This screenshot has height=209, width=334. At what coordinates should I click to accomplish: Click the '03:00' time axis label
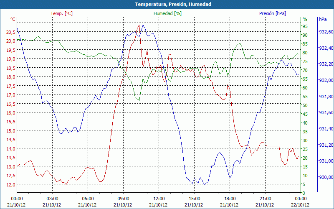(x=53, y=199)
